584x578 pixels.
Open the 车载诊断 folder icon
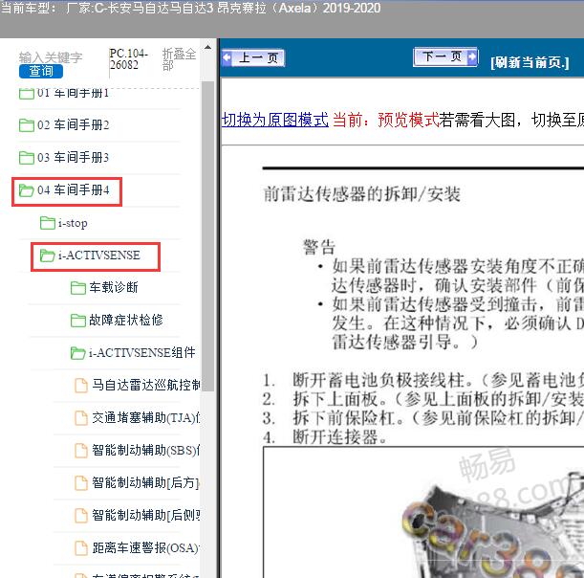point(78,288)
